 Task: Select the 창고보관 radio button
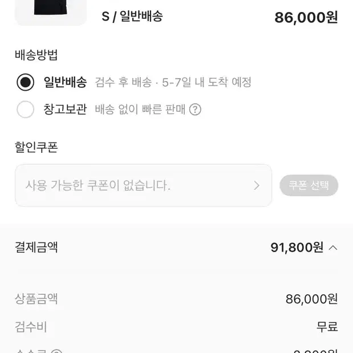click(26, 109)
